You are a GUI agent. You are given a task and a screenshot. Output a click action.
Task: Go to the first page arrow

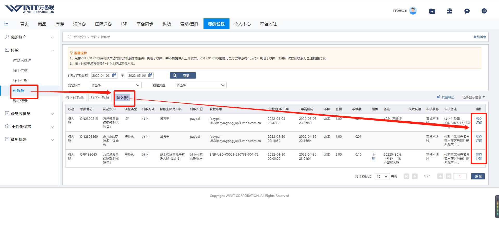(406, 176)
